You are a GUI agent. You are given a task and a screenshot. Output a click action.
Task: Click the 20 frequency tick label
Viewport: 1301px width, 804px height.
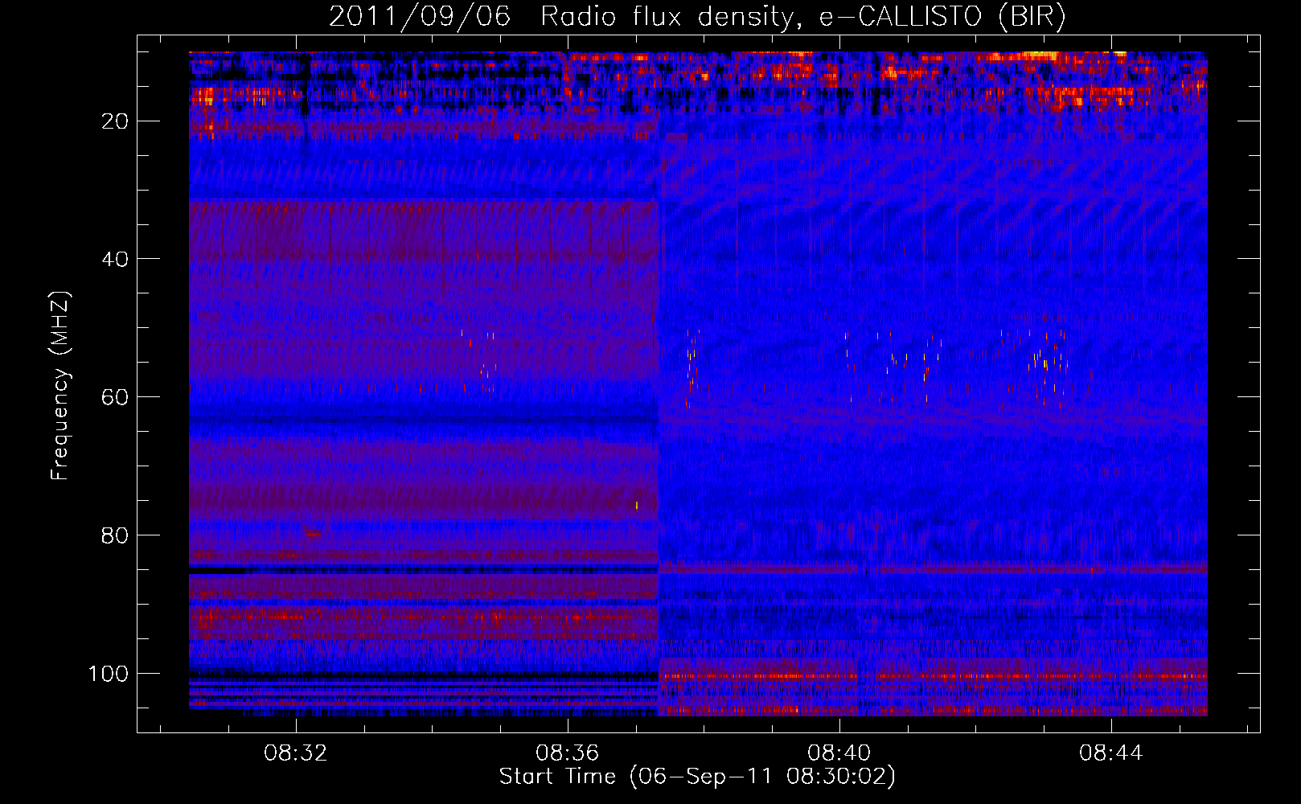coord(116,121)
